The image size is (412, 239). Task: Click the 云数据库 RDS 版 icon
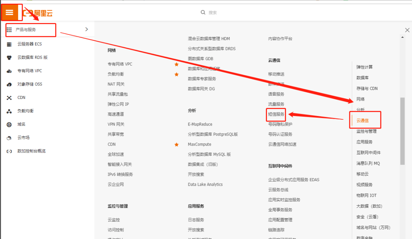click(x=9, y=57)
